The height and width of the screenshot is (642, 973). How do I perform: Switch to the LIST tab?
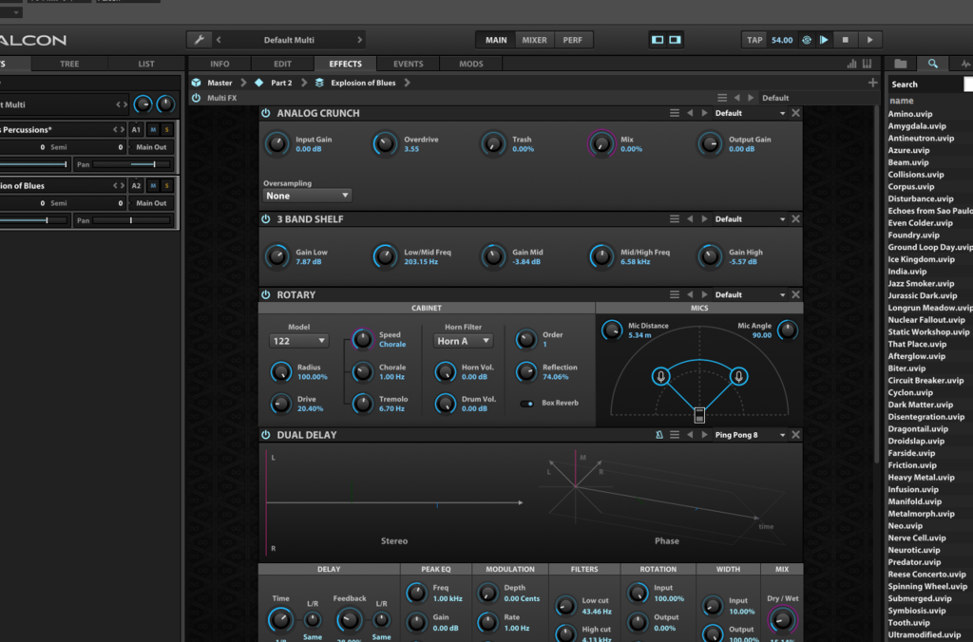tap(146, 64)
